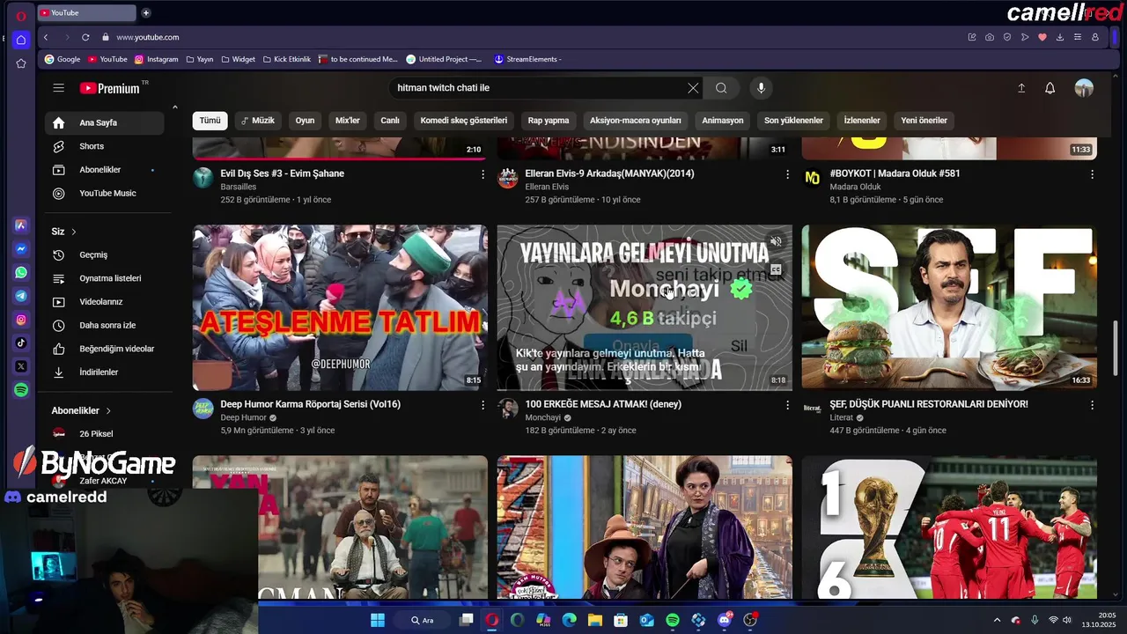Open Messenger in the Opera sidebar
Image resolution: width=1127 pixels, height=634 pixels.
click(21, 249)
